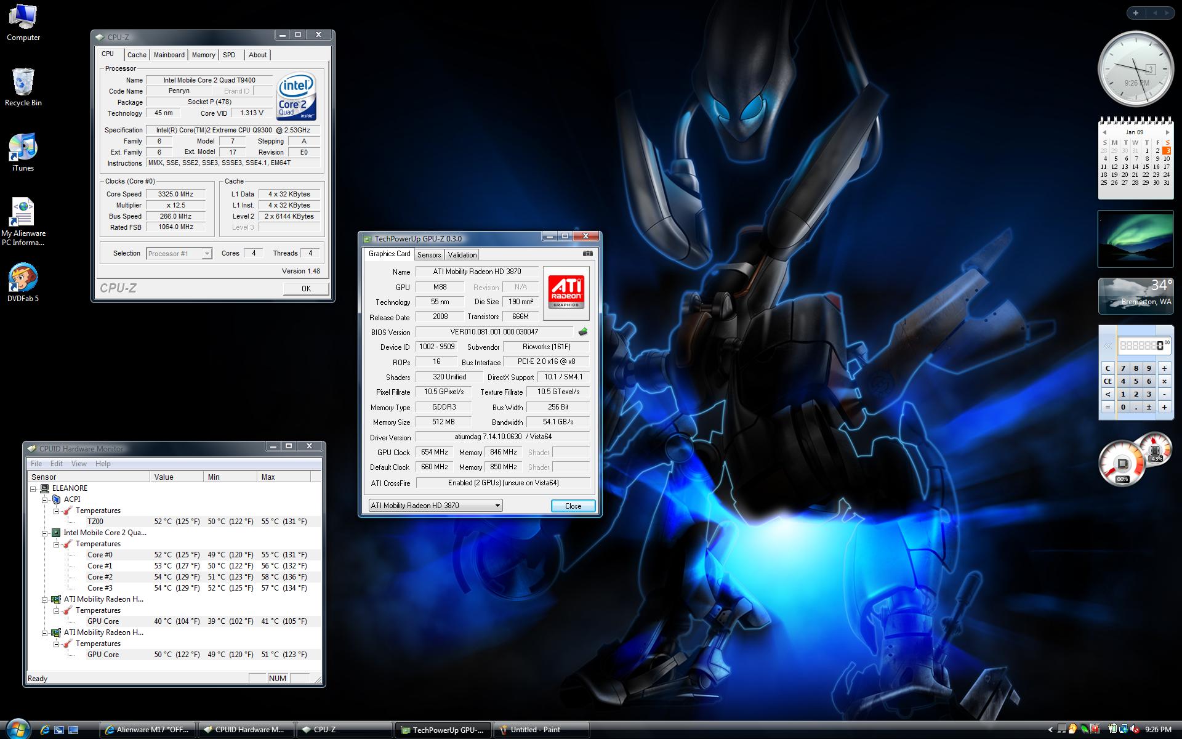This screenshot has width=1182, height=739.
Task: Select the TZ00 temperature row
Action: point(174,522)
